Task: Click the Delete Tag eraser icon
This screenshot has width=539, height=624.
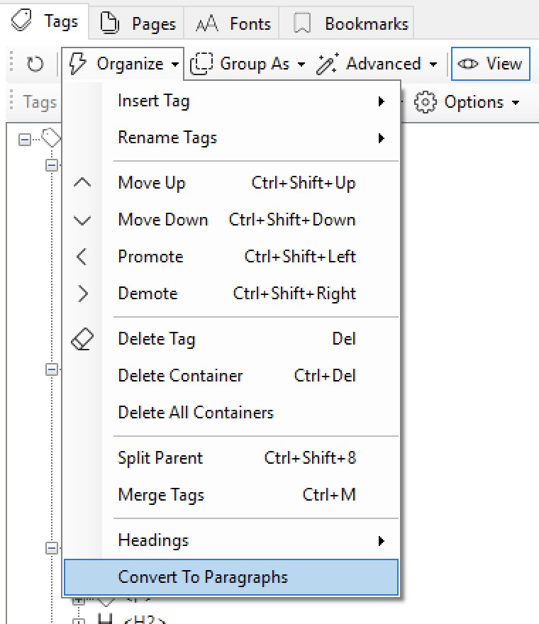Action: point(82,340)
